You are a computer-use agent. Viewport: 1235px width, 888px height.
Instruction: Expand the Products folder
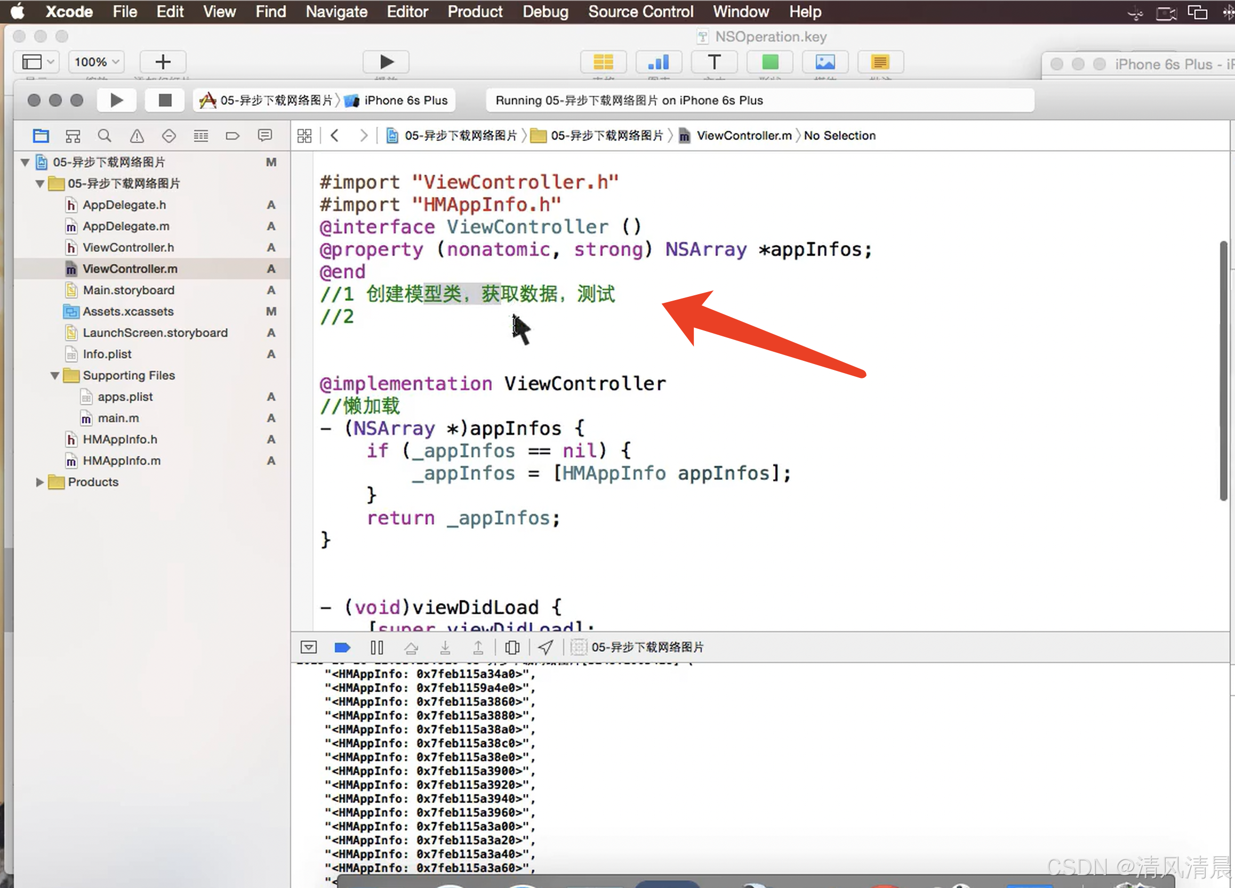pos(39,482)
